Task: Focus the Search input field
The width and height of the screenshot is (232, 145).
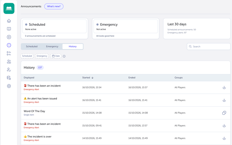Action: (x=208, y=46)
